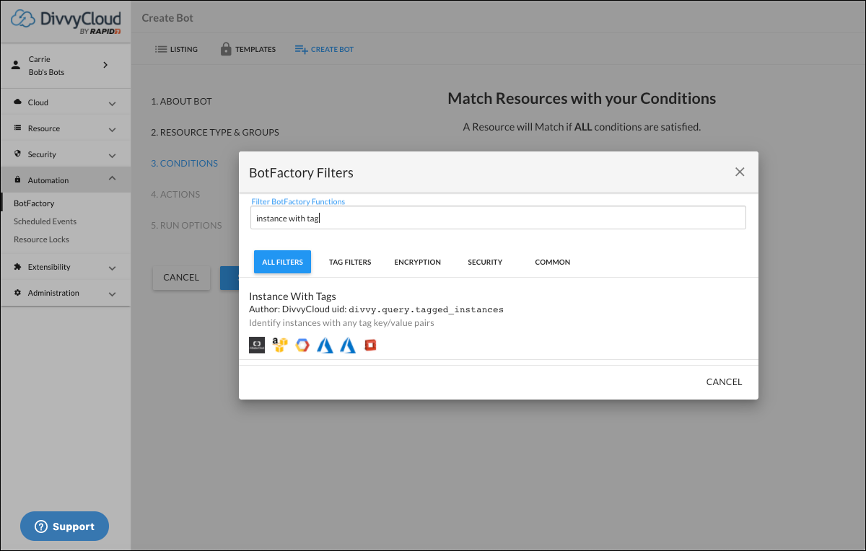Open the Listing view
This screenshot has height=551, width=866.
(x=176, y=50)
